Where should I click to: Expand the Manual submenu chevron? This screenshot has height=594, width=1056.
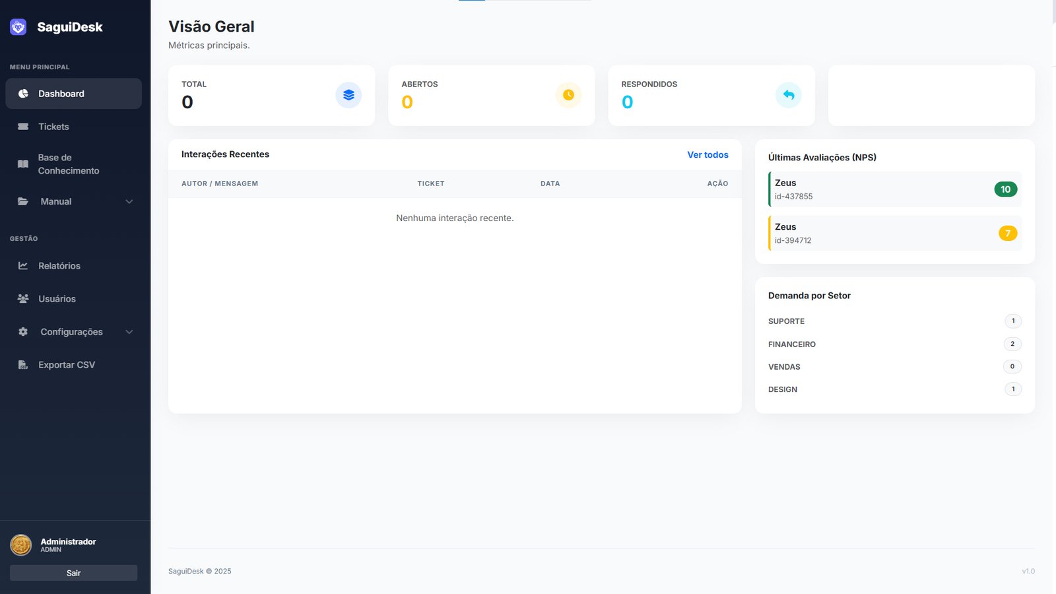(x=129, y=202)
